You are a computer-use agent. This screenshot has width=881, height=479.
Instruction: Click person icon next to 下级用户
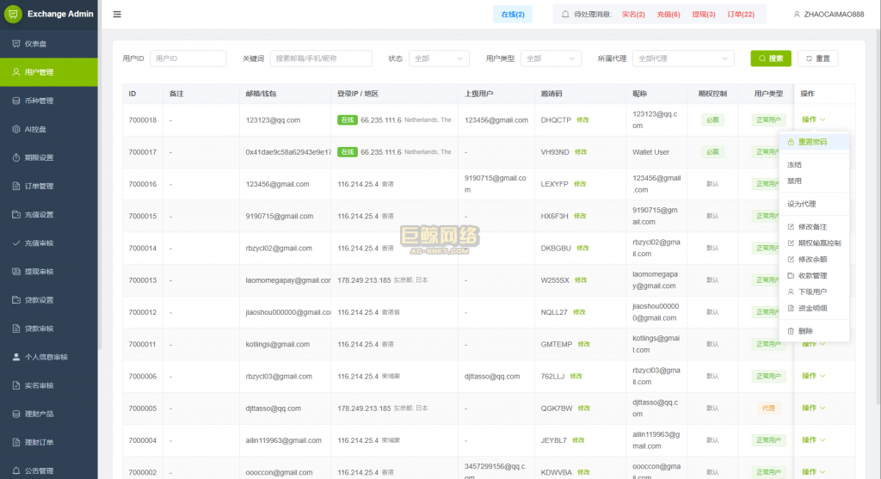pos(791,292)
